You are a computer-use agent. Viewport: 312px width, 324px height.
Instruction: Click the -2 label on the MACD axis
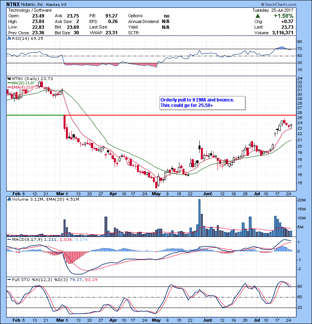click(x=299, y=269)
